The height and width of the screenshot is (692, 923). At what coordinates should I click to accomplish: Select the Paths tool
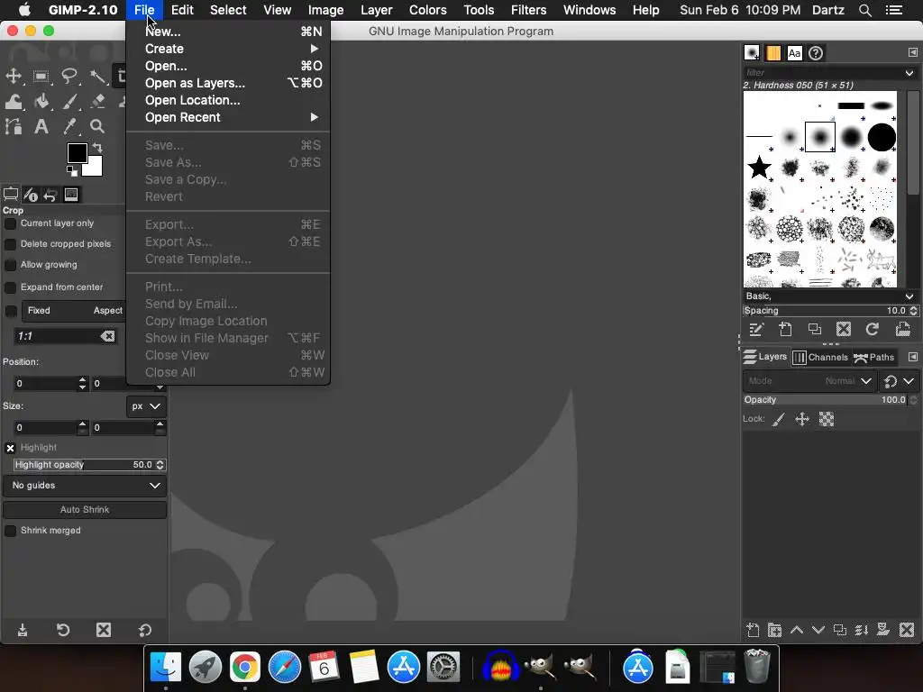[x=14, y=126]
